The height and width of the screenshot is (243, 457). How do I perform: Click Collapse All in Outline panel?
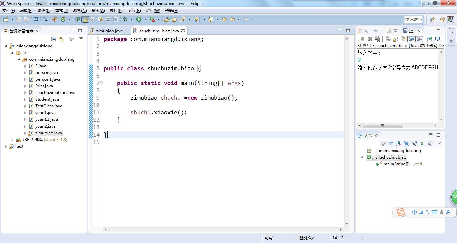[x=391, y=144]
